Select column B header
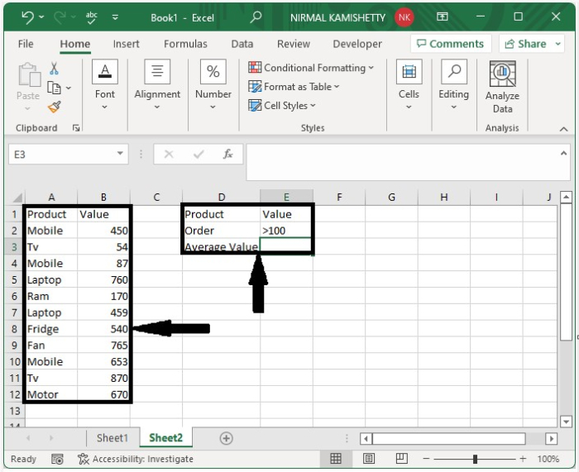This screenshot has height=472, width=579. (103, 197)
